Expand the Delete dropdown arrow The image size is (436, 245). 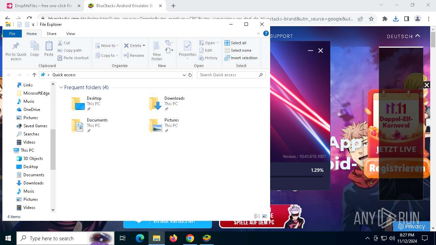[x=144, y=46]
